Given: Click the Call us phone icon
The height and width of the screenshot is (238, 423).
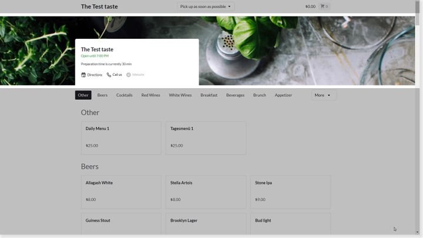Looking at the screenshot, I should pyautogui.click(x=109, y=75).
